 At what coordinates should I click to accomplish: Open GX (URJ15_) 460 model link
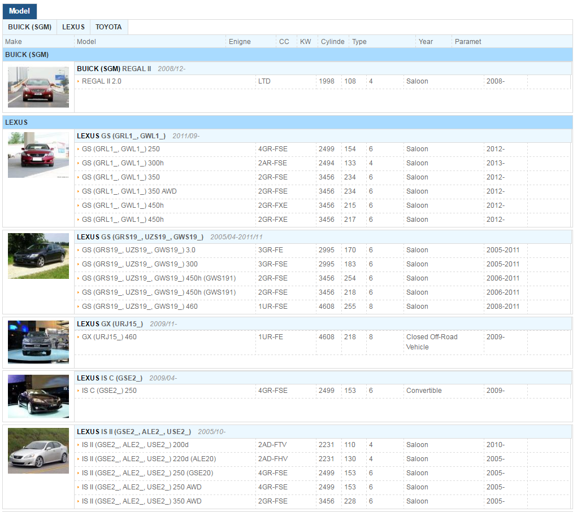click(109, 336)
